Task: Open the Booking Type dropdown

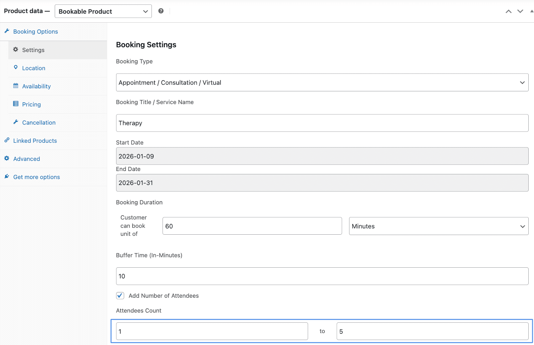Action: coord(322,82)
